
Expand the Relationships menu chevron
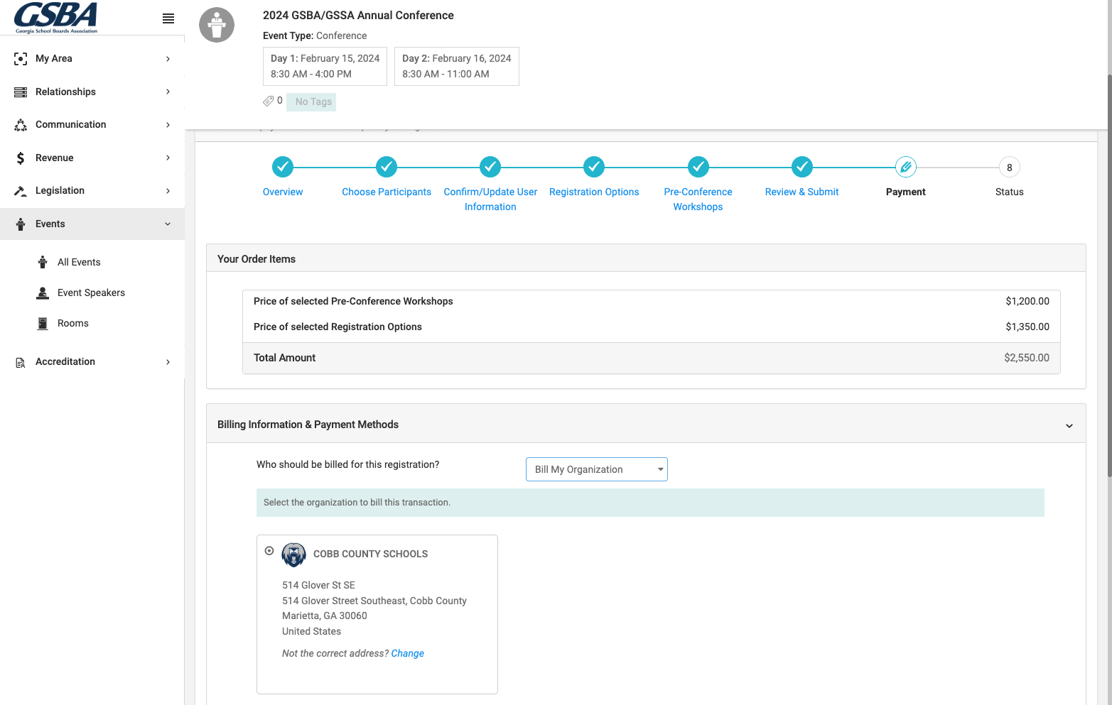tap(168, 92)
